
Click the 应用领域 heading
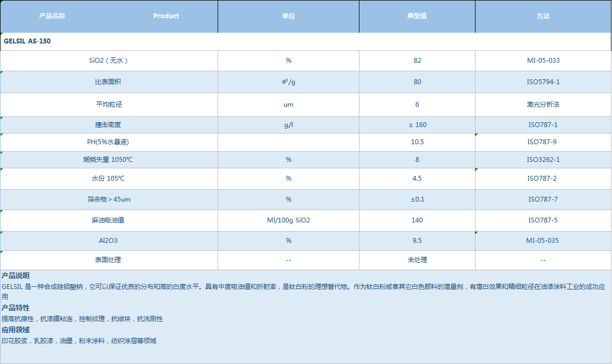(x=16, y=330)
